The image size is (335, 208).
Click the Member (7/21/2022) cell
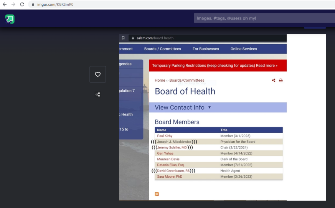pos(236,165)
